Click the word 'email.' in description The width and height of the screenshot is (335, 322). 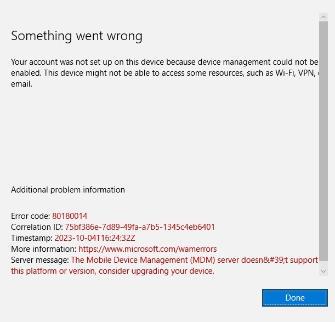[x=21, y=84]
